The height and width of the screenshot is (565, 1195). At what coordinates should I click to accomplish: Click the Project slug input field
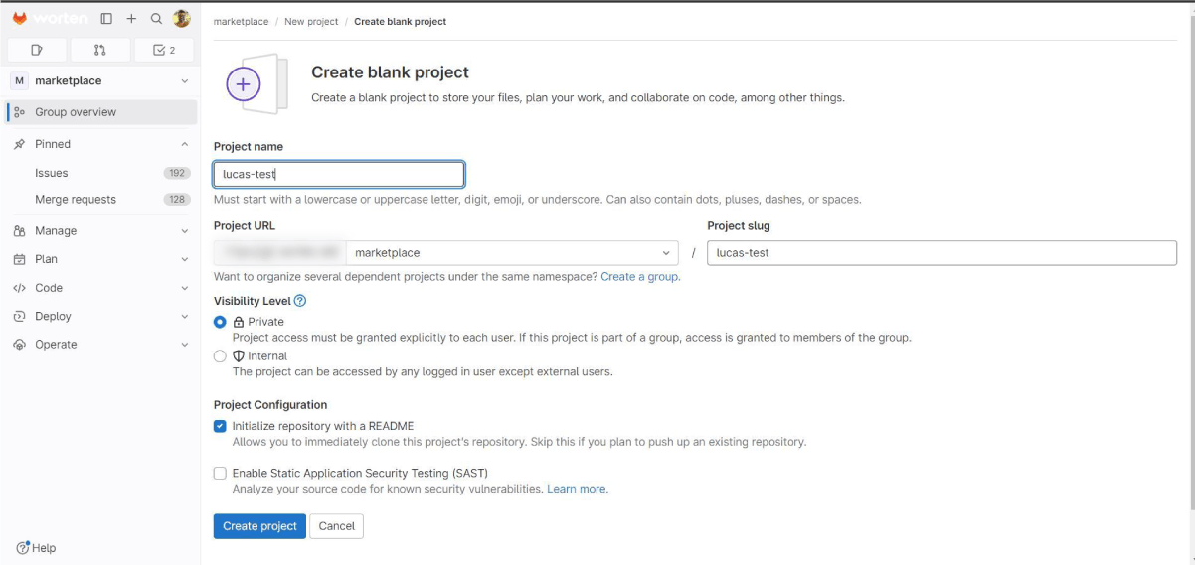point(941,253)
